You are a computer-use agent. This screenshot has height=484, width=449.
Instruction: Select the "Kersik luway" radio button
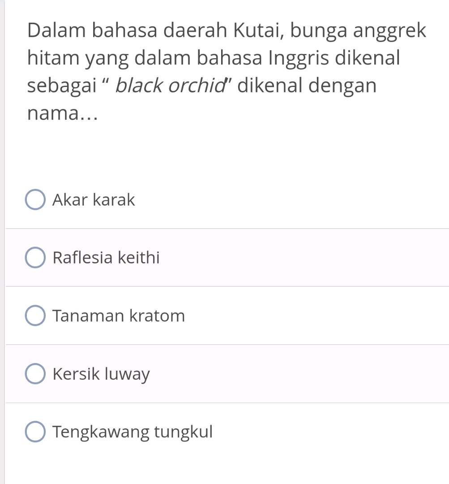click(x=35, y=374)
